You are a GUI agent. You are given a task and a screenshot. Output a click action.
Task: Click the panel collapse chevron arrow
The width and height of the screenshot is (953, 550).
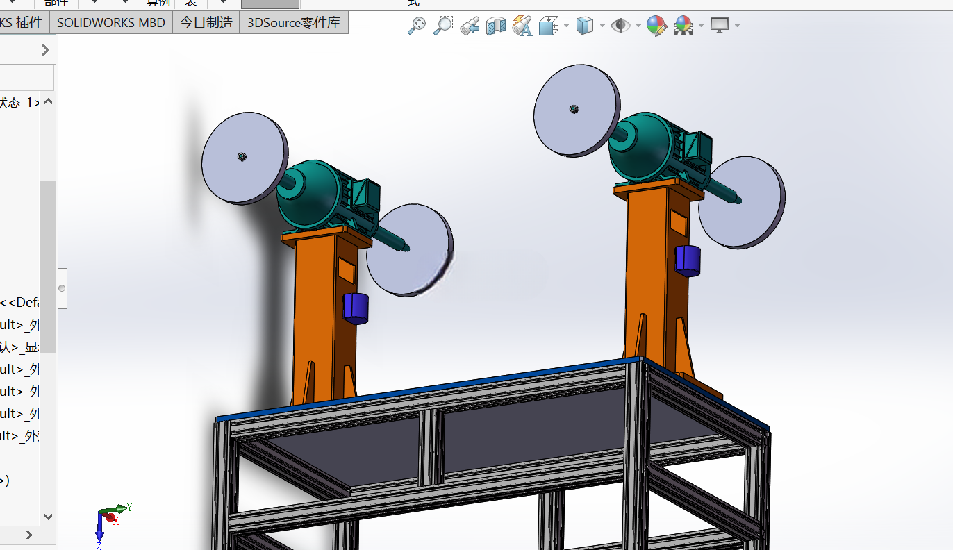click(x=45, y=50)
